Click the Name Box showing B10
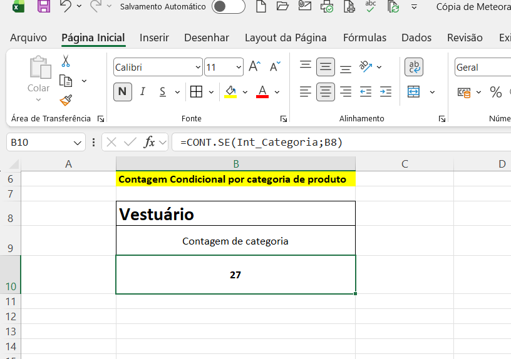 click(46, 142)
